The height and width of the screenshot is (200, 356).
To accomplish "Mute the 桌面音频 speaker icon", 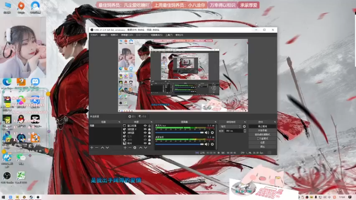I will [207, 144].
